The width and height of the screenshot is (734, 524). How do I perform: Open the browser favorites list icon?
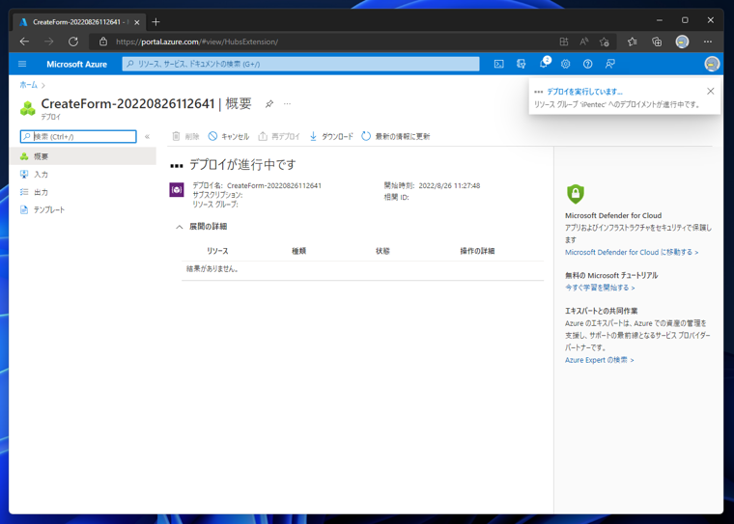click(x=633, y=41)
